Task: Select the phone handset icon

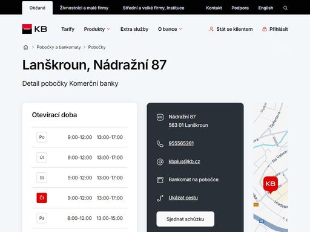Action: pyautogui.click(x=160, y=143)
